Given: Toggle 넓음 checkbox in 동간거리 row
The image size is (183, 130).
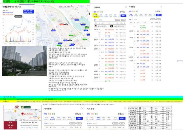Looking at the screenshot, I should click(x=140, y=119).
